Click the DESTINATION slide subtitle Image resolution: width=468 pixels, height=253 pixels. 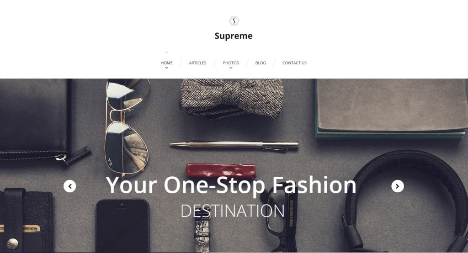233,211
